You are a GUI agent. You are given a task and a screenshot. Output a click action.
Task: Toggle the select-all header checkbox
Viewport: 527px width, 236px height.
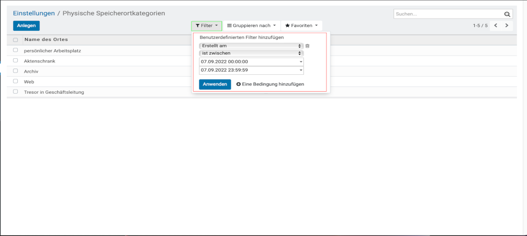pyautogui.click(x=15, y=40)
